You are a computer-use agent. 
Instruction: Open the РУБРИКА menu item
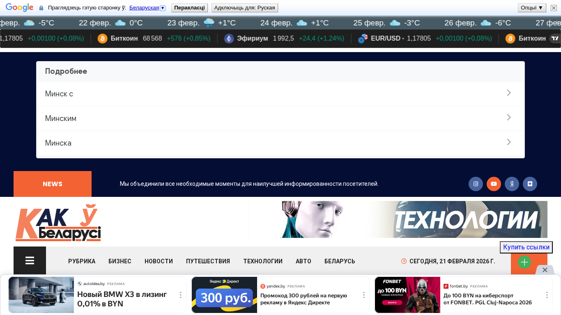(82, 261)
